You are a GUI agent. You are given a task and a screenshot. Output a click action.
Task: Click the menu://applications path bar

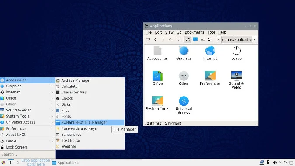[x=236, y=40]
